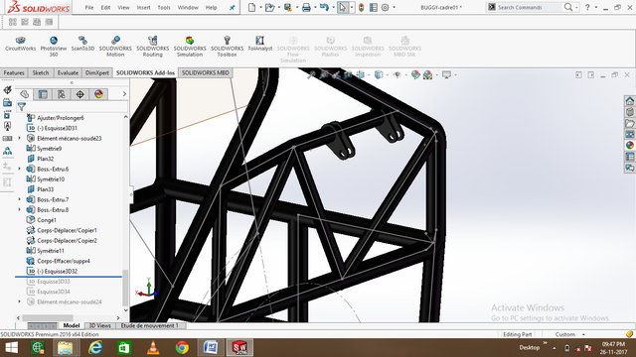Image resolution: width=636 pixels, height=357 pixels.
Task: Open the View menu
Action: (x=123, y=7)
